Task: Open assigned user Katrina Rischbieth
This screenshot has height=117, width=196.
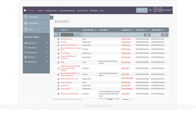Action: tap(127, 78)
